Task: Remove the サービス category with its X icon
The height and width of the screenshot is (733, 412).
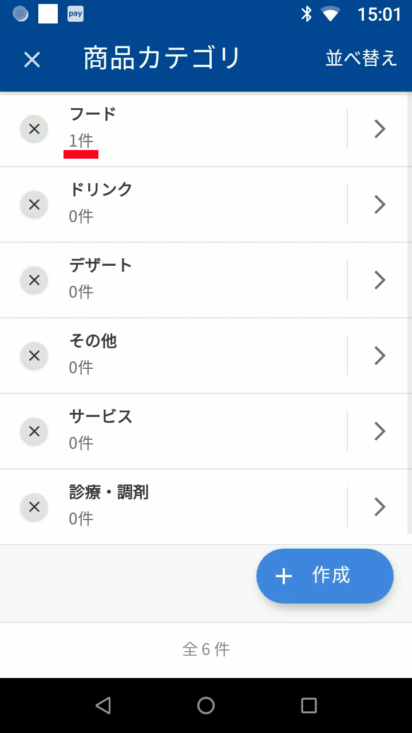Action: (34, 431)
